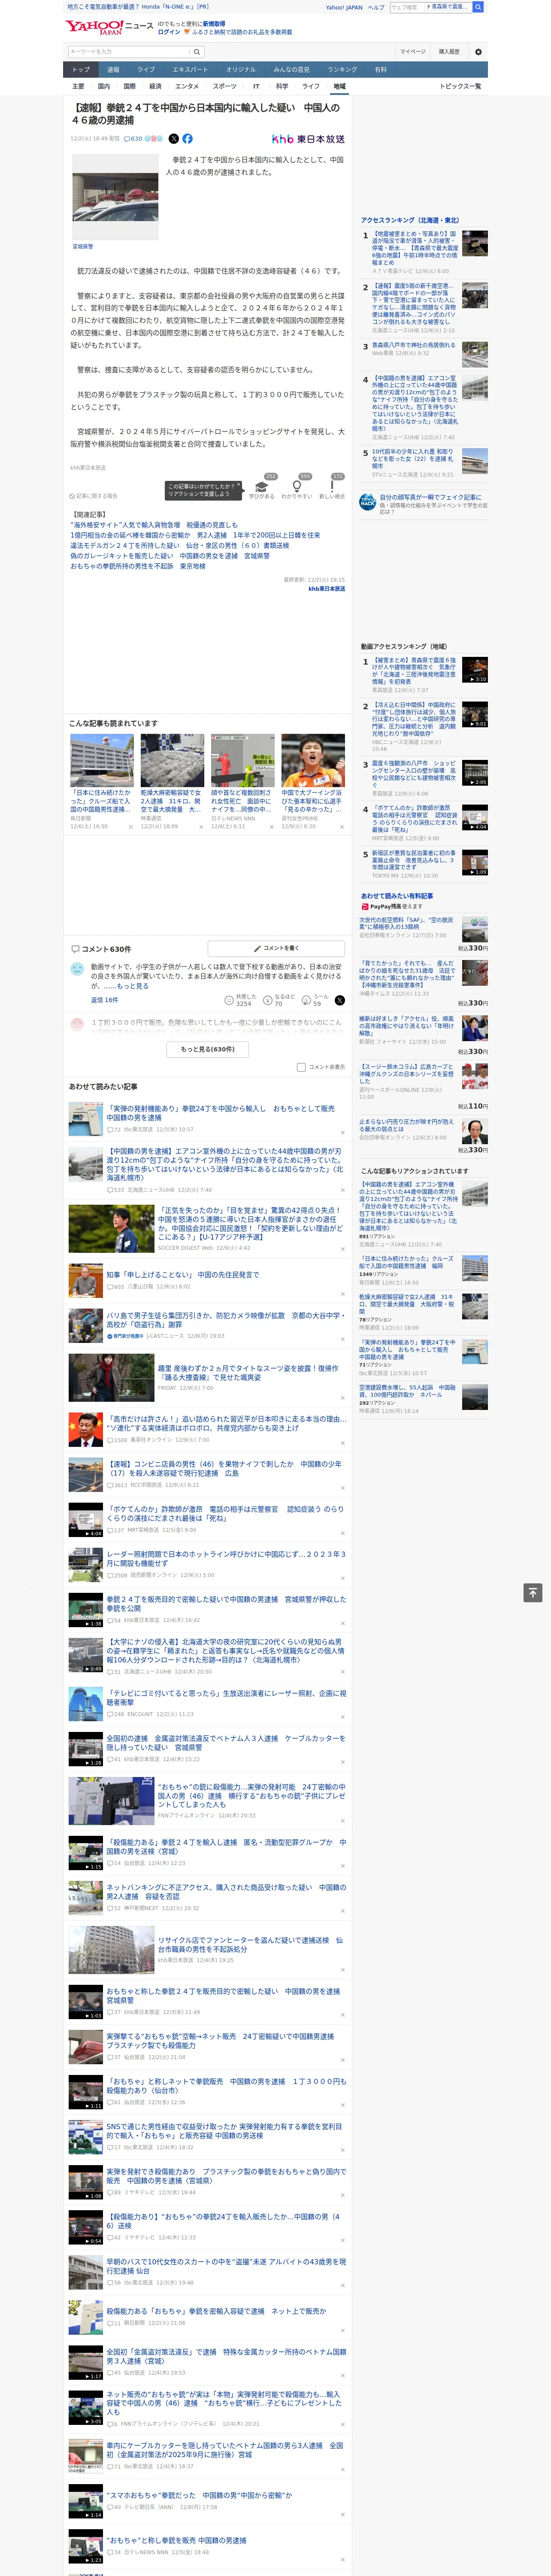Open 購入履歴

tap(449, 51)
